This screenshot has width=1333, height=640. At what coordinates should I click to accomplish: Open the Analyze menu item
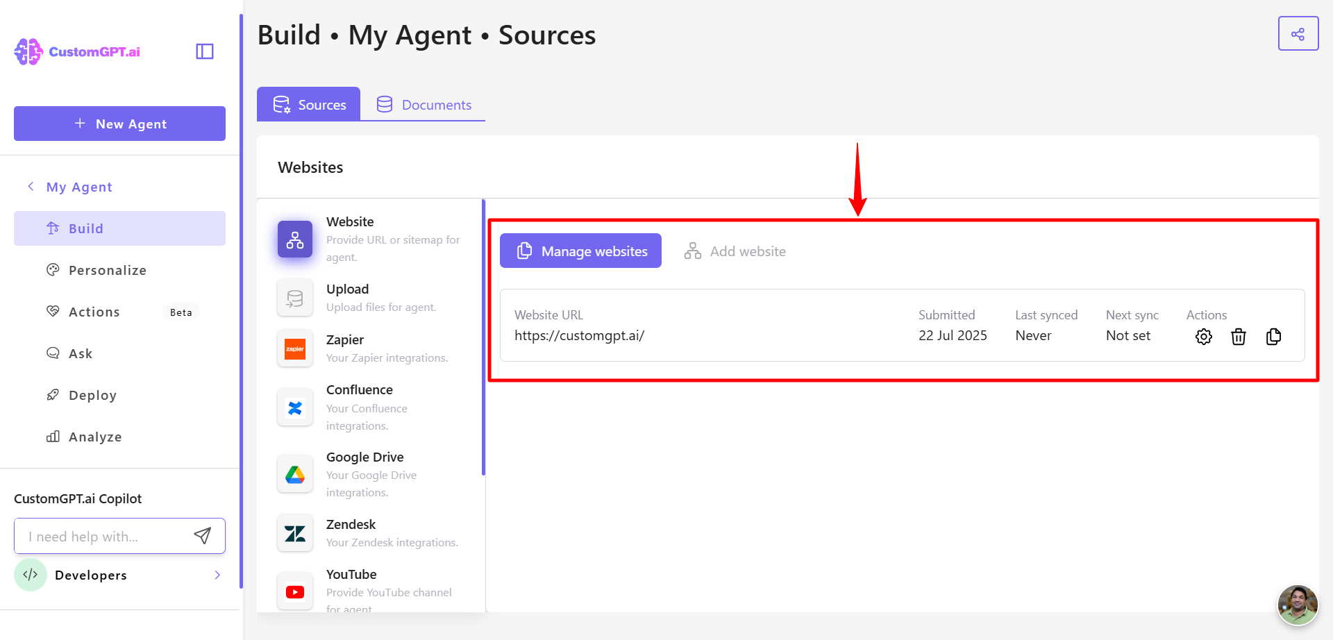(119, 437)
